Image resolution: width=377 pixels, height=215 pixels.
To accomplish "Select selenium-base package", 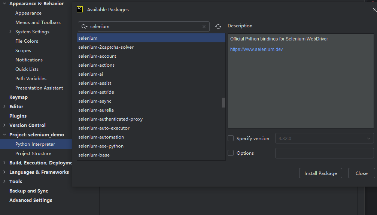I will 151,155.
